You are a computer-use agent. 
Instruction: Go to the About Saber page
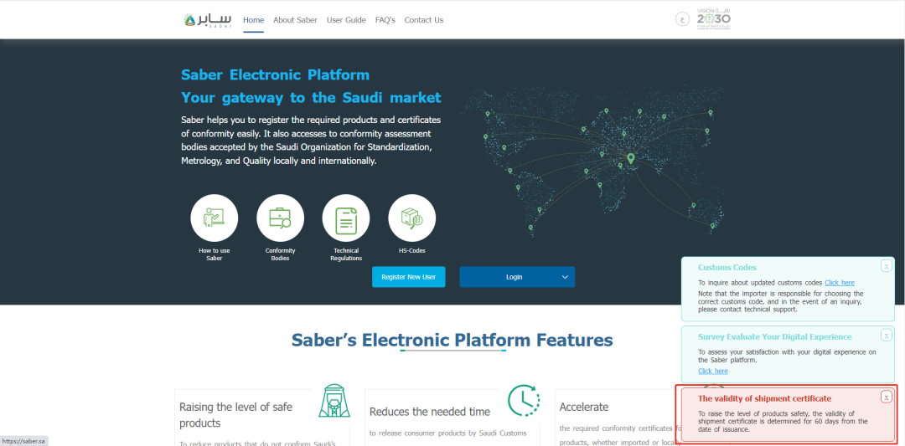[295, 20]
